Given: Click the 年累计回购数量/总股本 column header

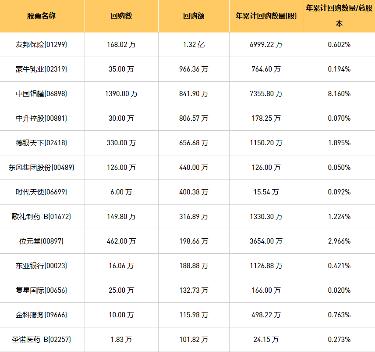Looking at the screenshot, I should 339,16.
